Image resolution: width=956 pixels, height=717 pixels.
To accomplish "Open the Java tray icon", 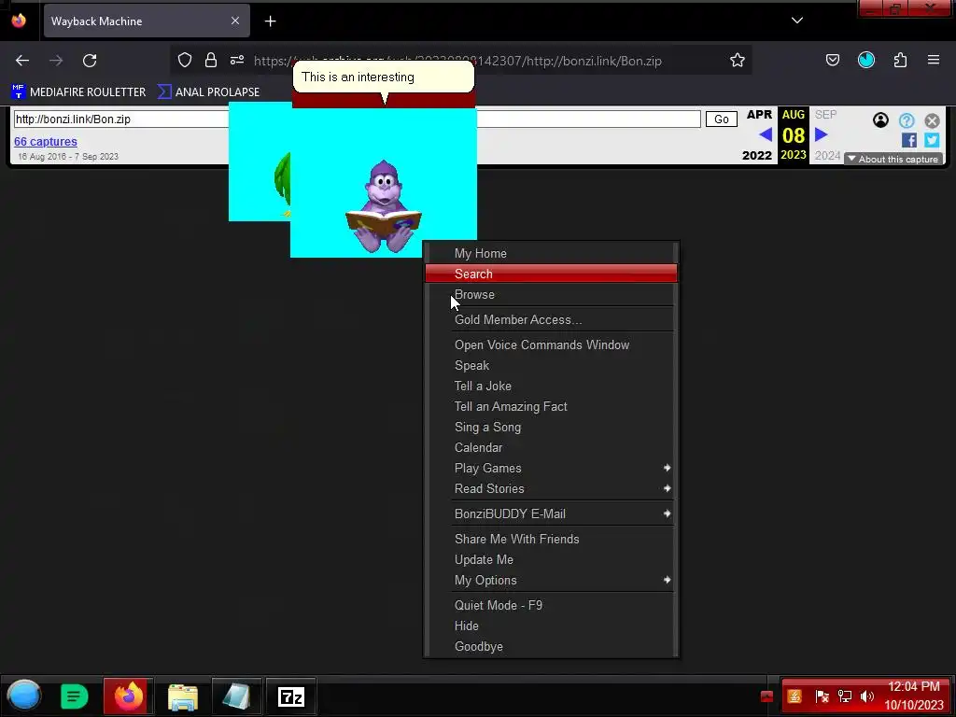I will (x=794, y=696).
